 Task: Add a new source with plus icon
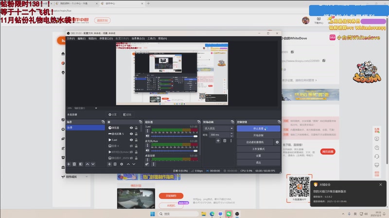tap(109, 164)
